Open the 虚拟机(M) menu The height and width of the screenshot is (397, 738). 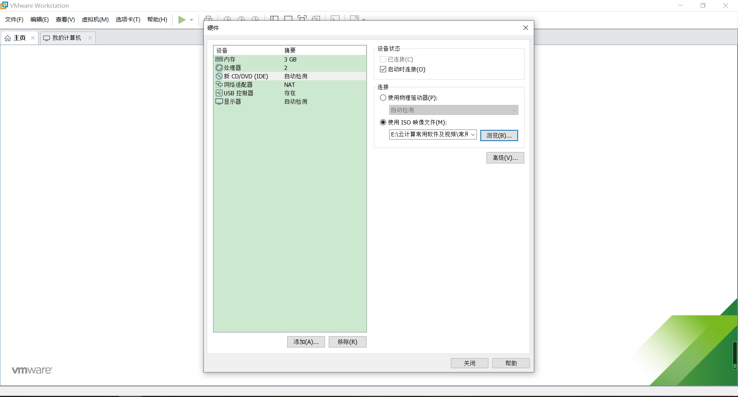point(95,20)
